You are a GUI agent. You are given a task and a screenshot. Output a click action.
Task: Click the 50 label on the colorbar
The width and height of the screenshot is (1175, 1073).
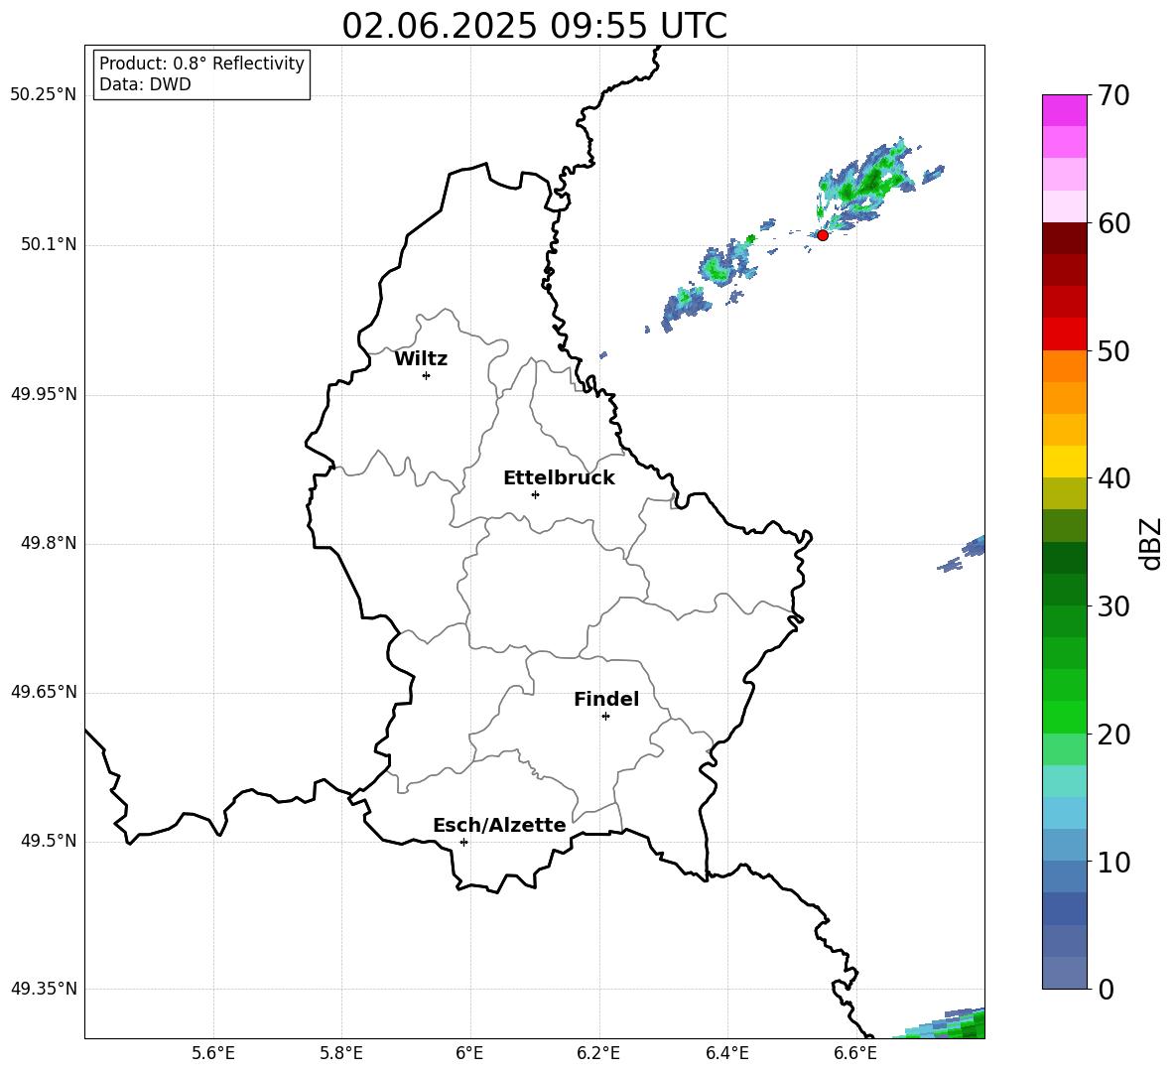pyautogui.click(x=1113, y=350)
